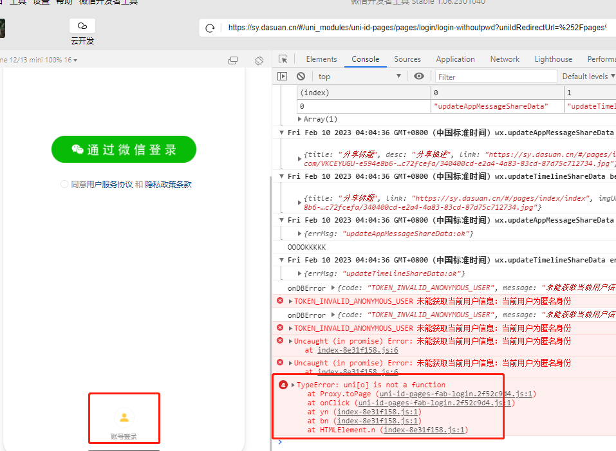This screenshot has height=451, width=616.
Task: Click the eye live expression icon
Action: 419,77
